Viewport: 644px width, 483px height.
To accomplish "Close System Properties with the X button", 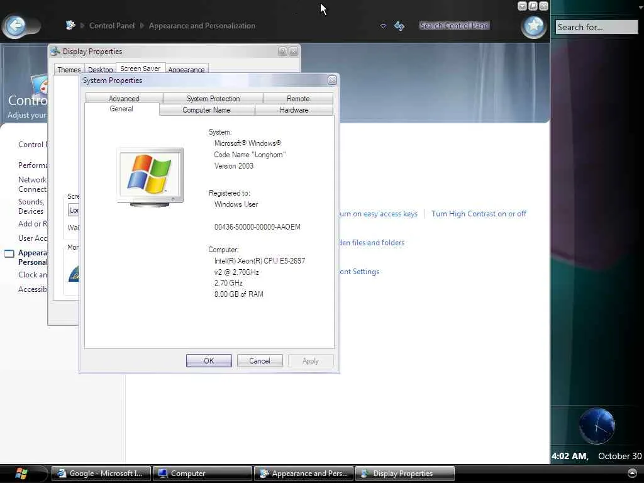I will [332, 80].
